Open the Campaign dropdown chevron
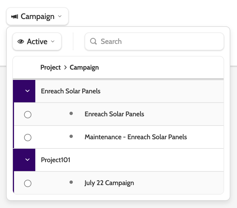 60,16
